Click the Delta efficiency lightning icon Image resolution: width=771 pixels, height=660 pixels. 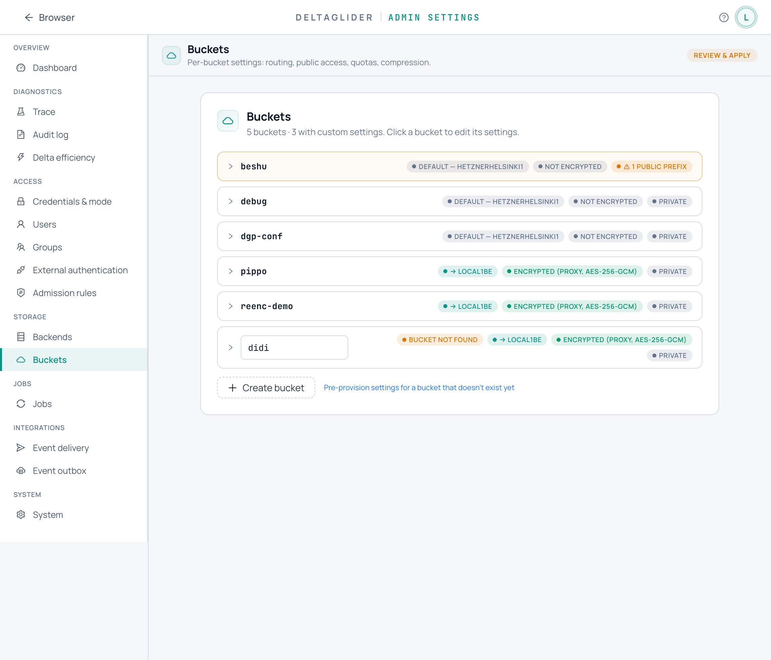[21, 157]
